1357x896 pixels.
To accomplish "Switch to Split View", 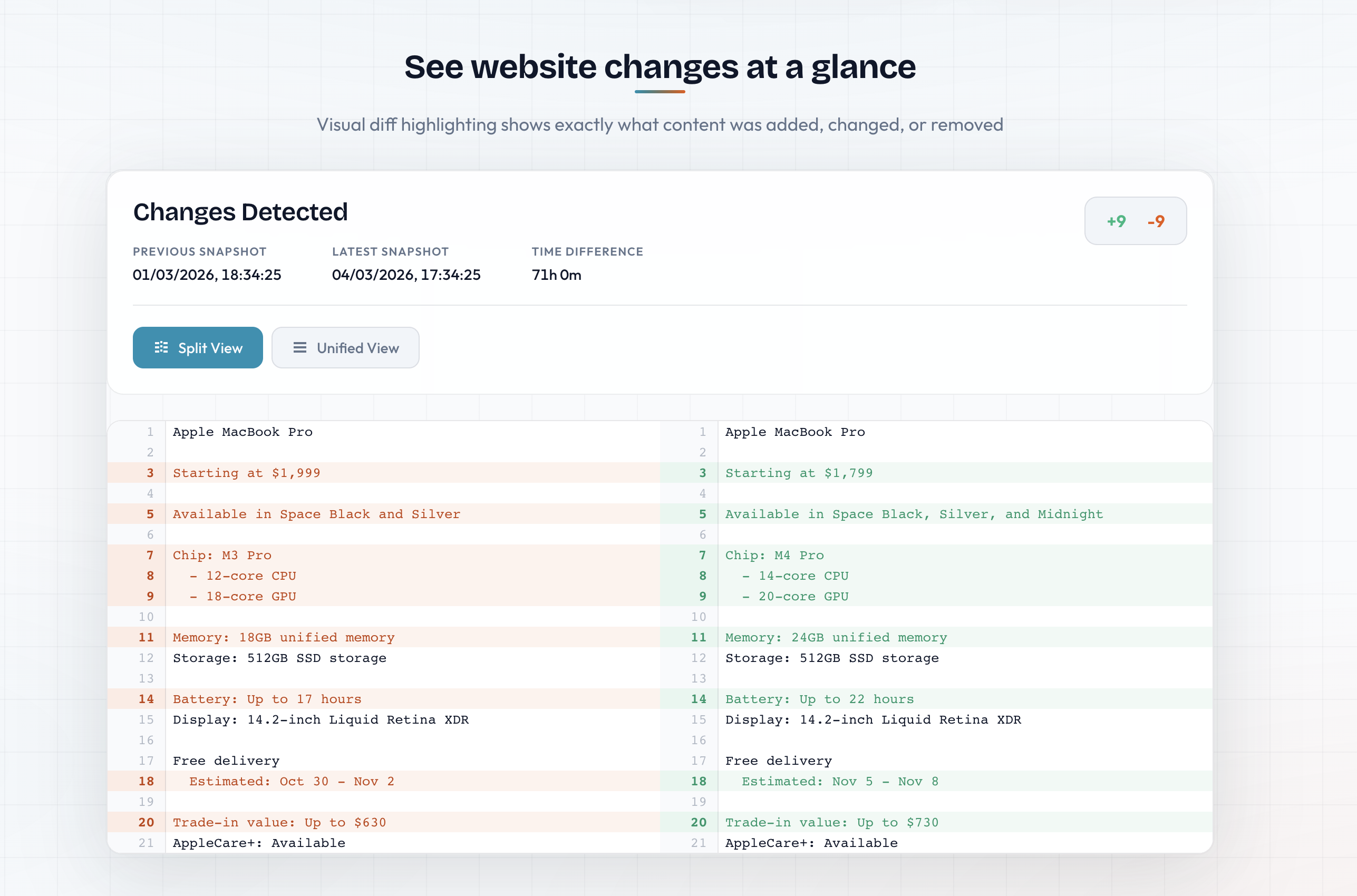I will 198,347.
